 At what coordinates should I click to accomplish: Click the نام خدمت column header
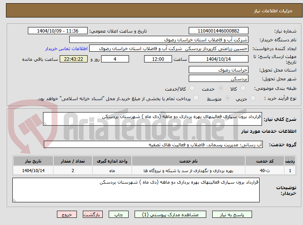click(188, 161)
